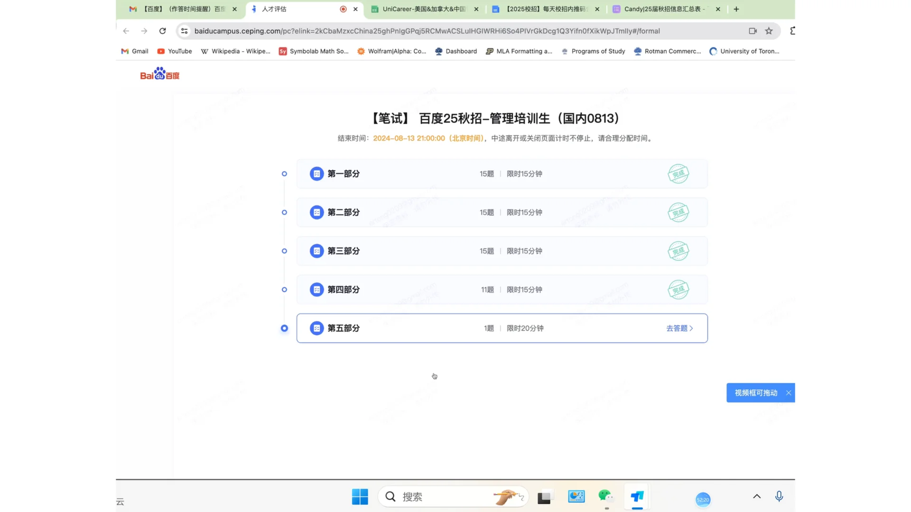Dismiss the 视频框可拖动 notice

click(x=789, y=393)
